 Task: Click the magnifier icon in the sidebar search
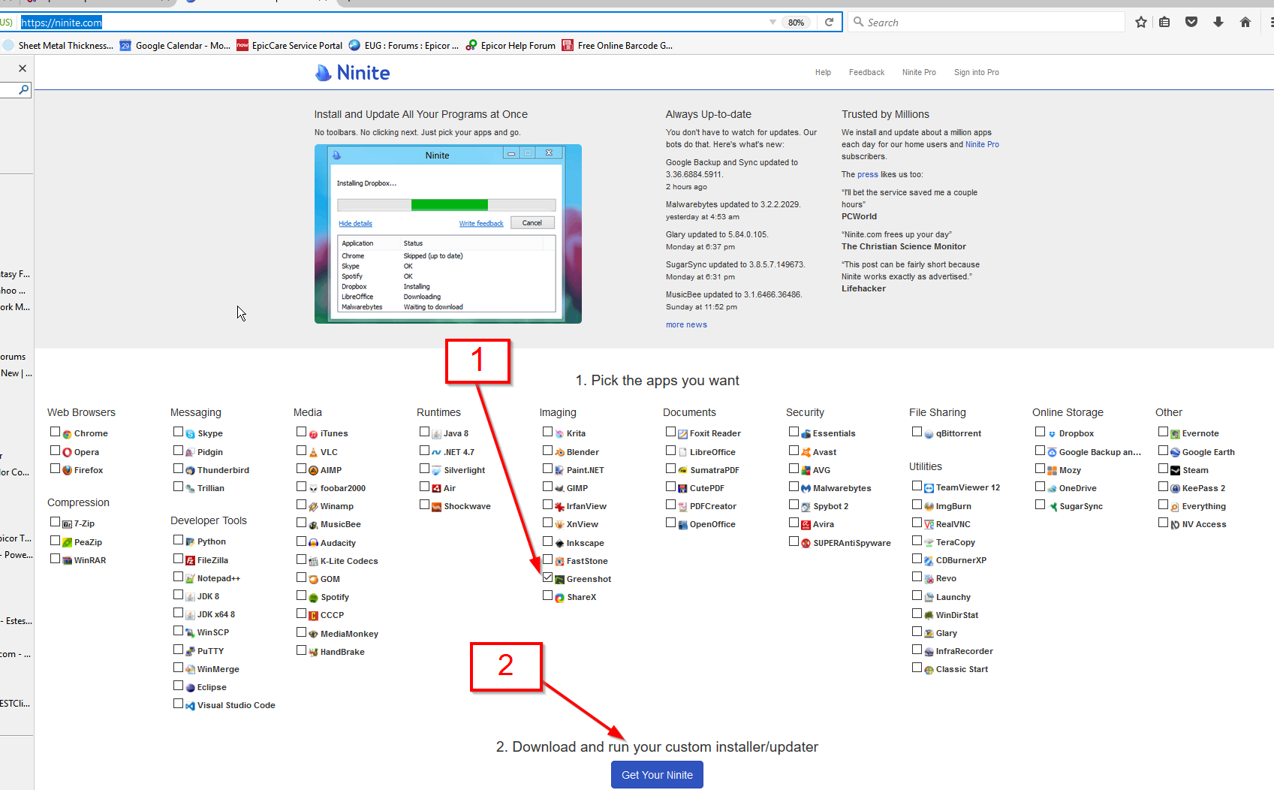[x=24, y=89]
